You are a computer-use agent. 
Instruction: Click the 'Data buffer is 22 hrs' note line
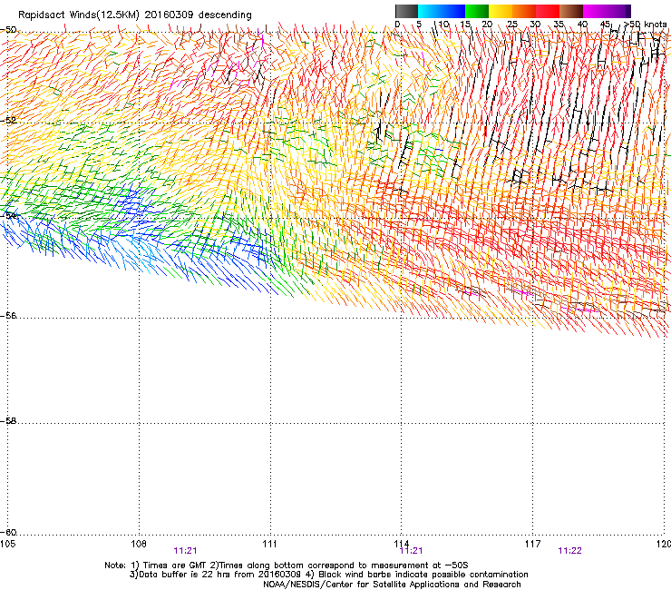(x=328, y=575)
